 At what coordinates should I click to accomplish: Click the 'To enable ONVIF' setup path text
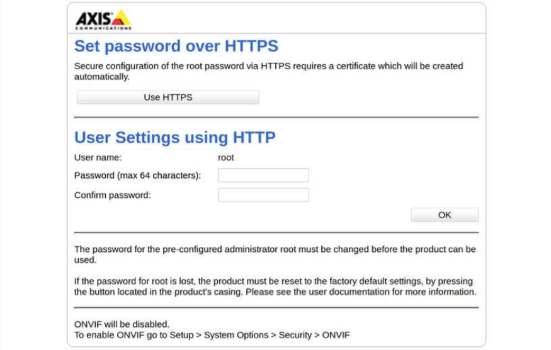212,335
